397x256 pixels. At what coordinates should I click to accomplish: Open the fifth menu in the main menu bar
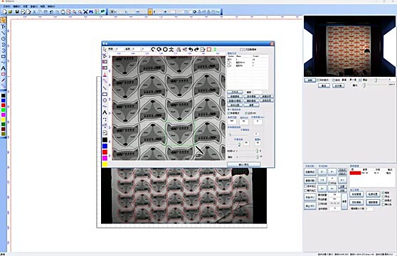43,6
